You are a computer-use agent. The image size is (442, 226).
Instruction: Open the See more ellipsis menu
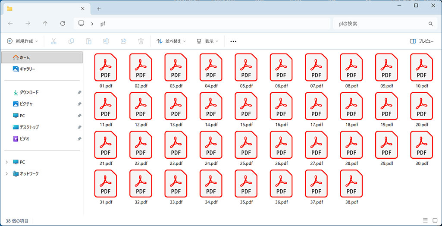point(233,41)
